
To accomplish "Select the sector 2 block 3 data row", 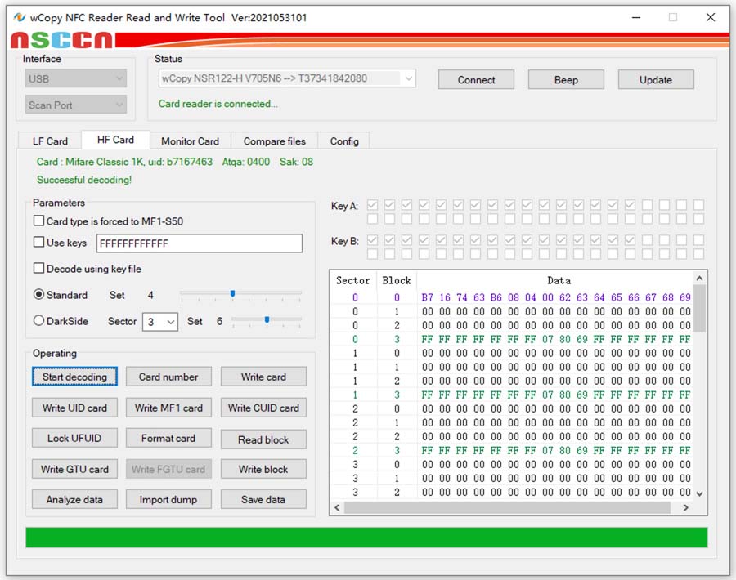I will (512, 450).
